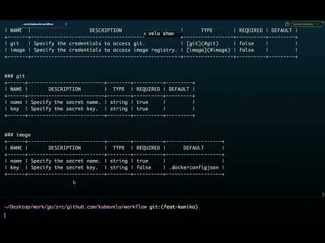Click the terminal scrollbar thumb at right edge
The height and width of the screenshot is (243, 325).
323,194
